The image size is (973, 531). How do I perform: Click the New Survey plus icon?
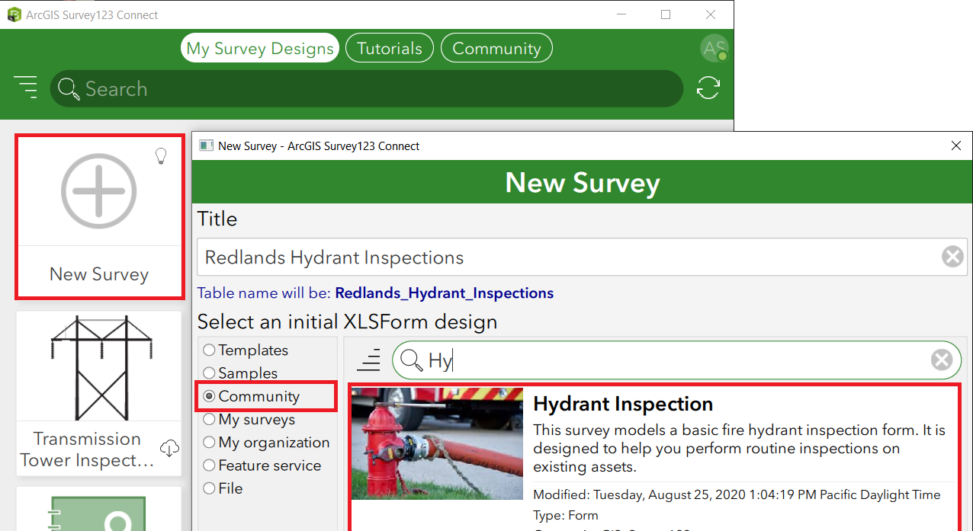[x=99, y=191]
